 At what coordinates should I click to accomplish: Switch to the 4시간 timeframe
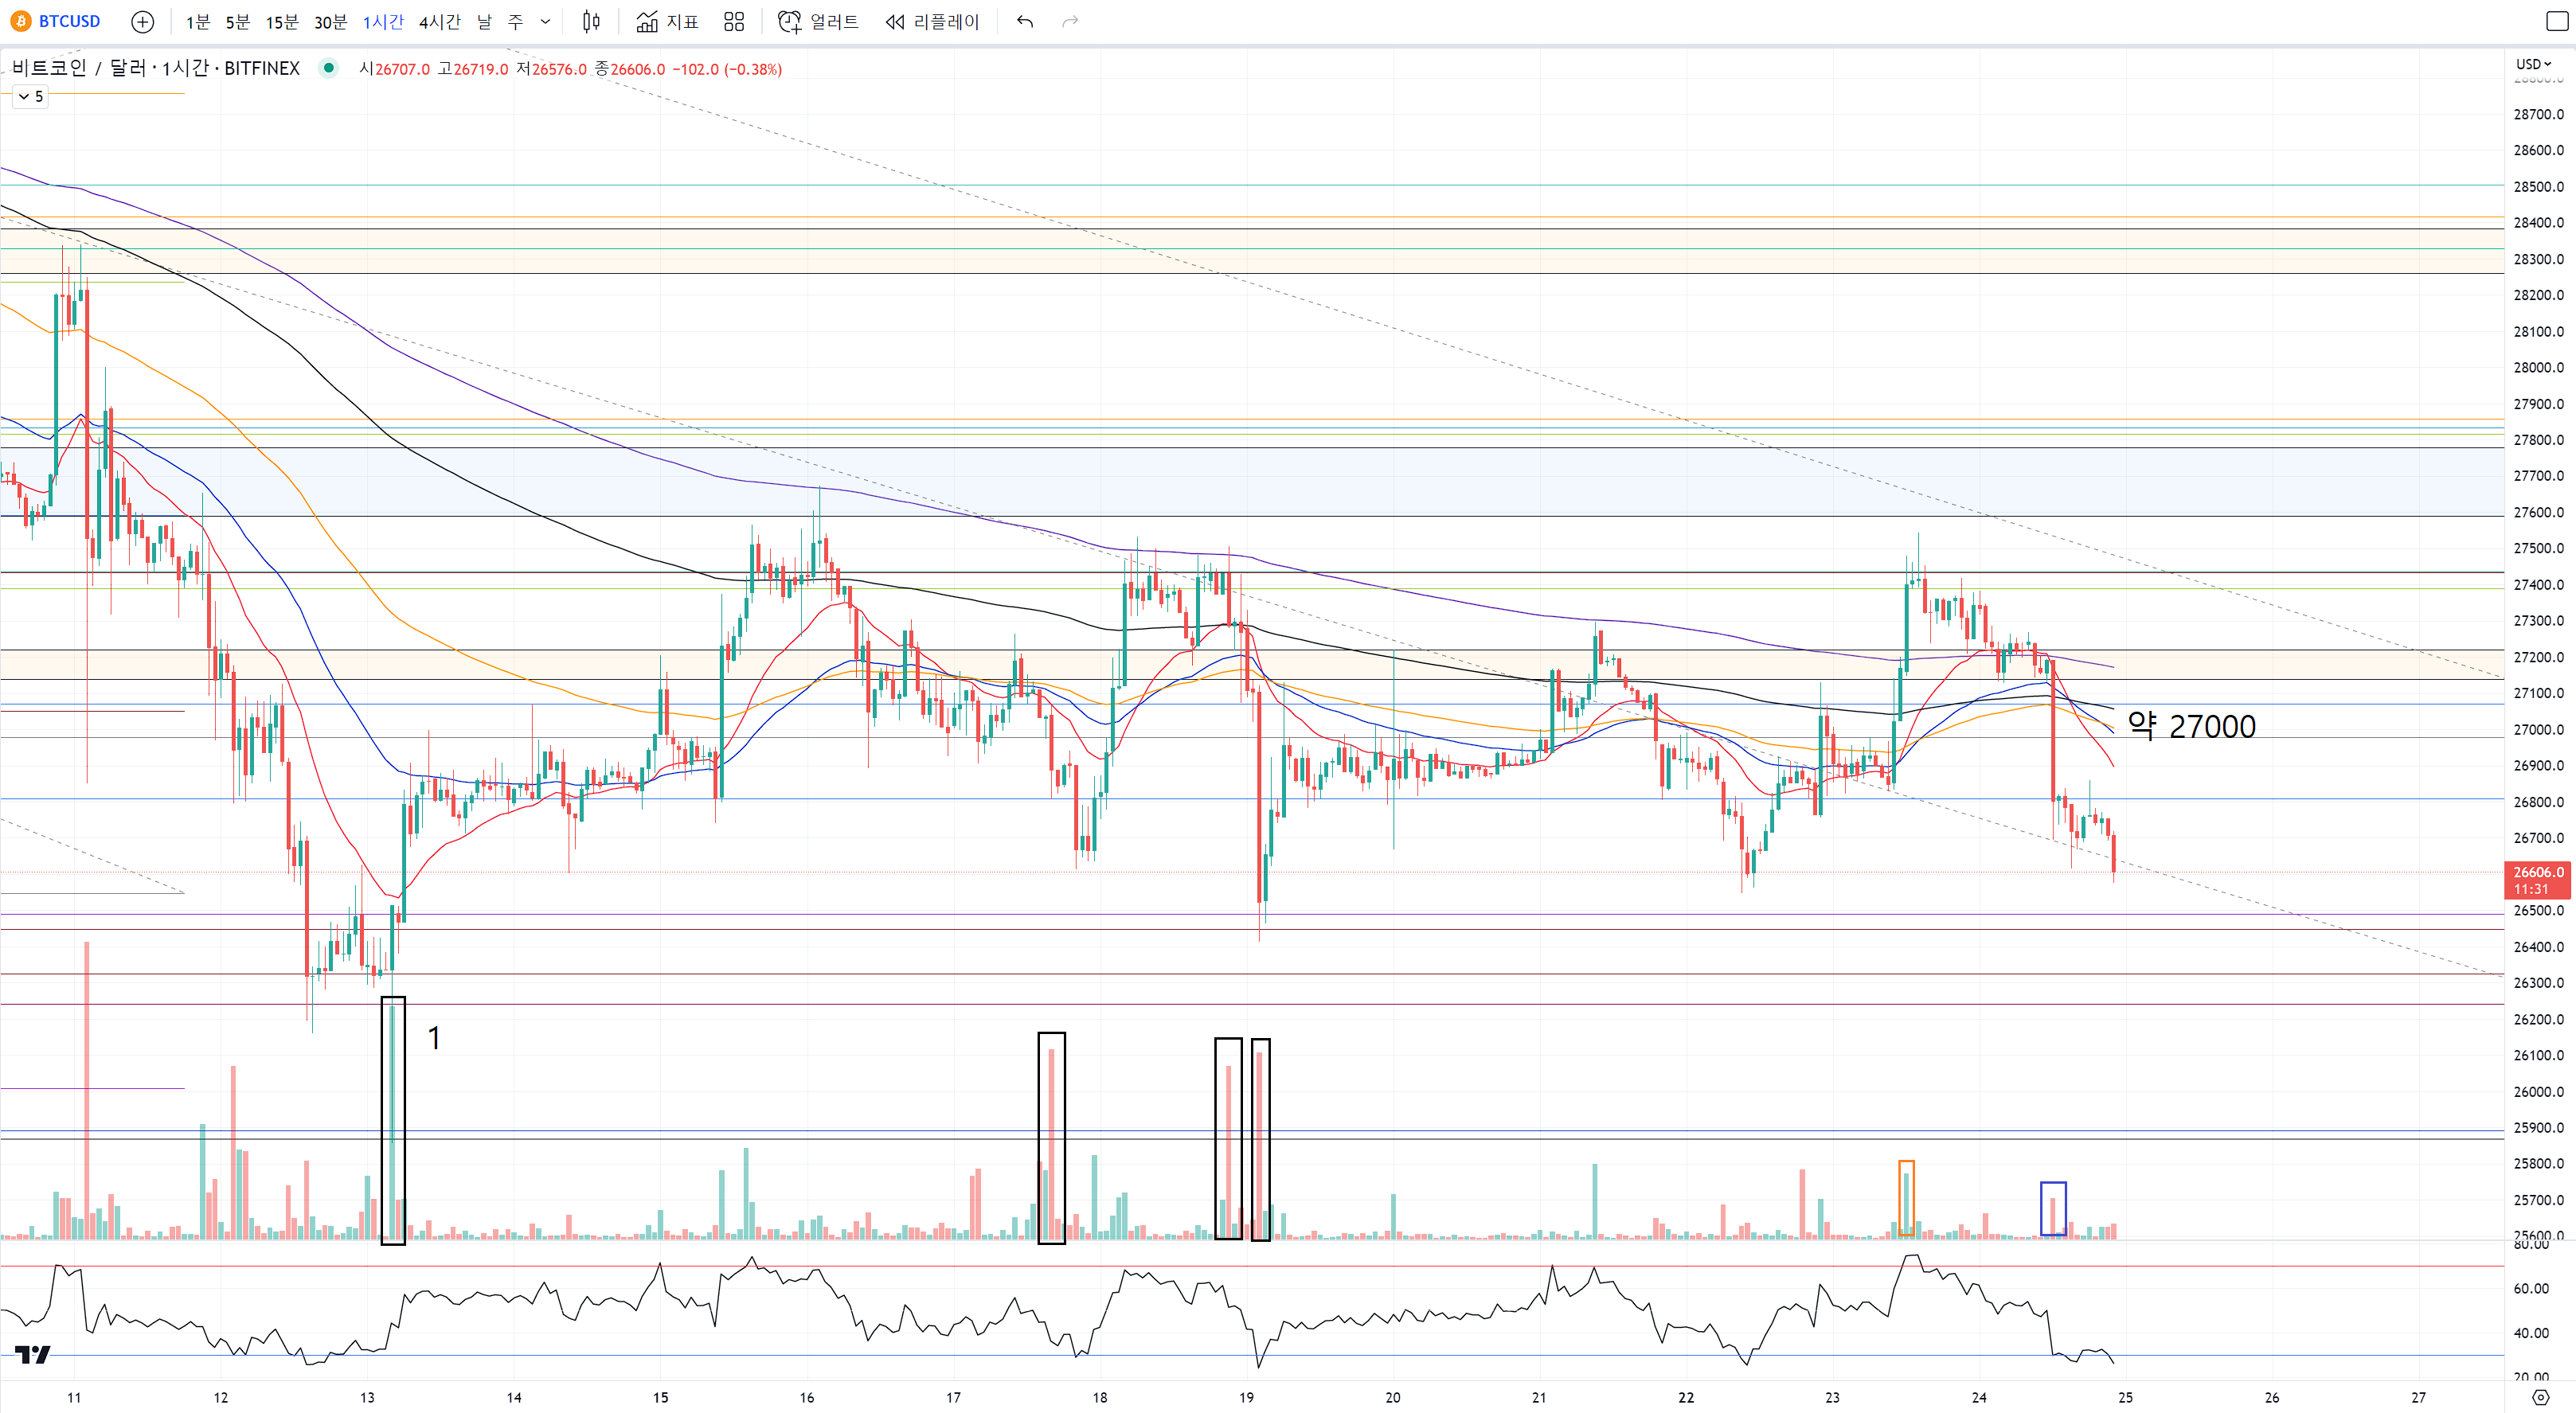(439, 22)
